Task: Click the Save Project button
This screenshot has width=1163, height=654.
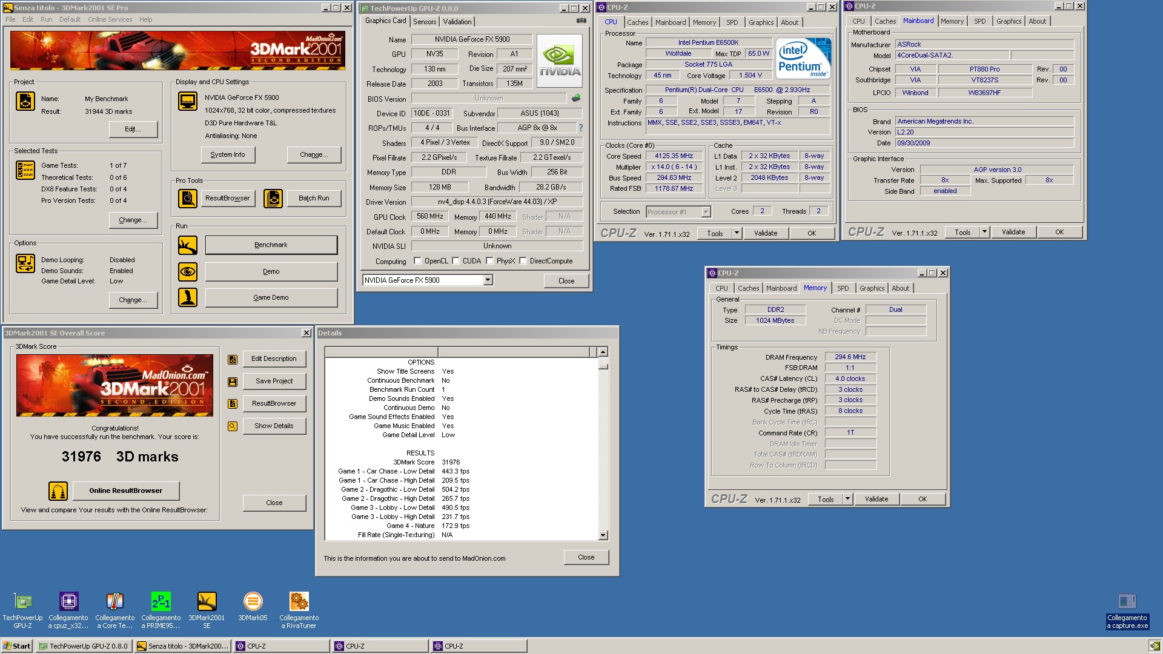Action: click(x=274, y=381)
